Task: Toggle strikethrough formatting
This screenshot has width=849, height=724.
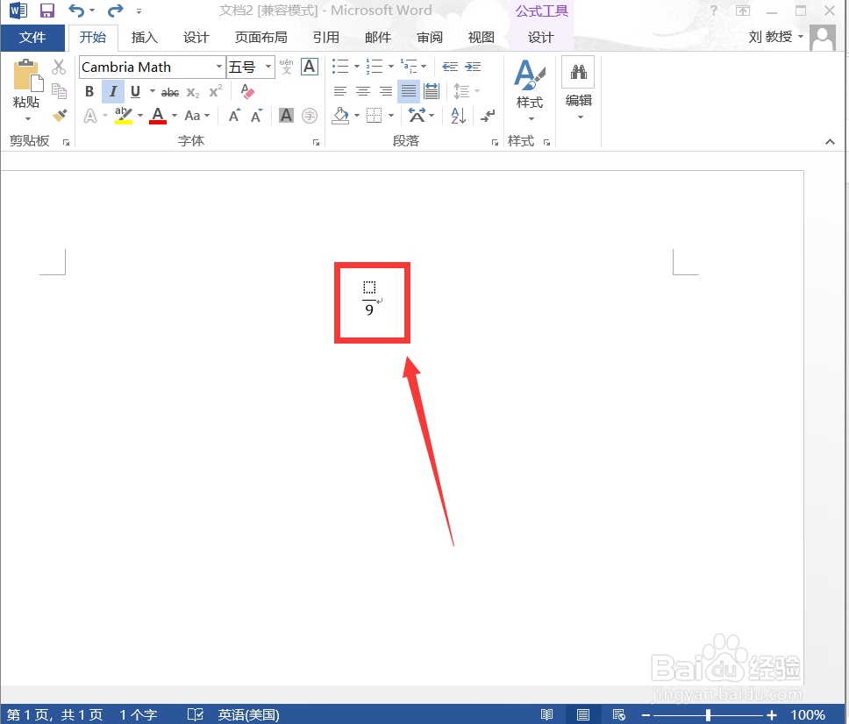Action: point(170,93)
